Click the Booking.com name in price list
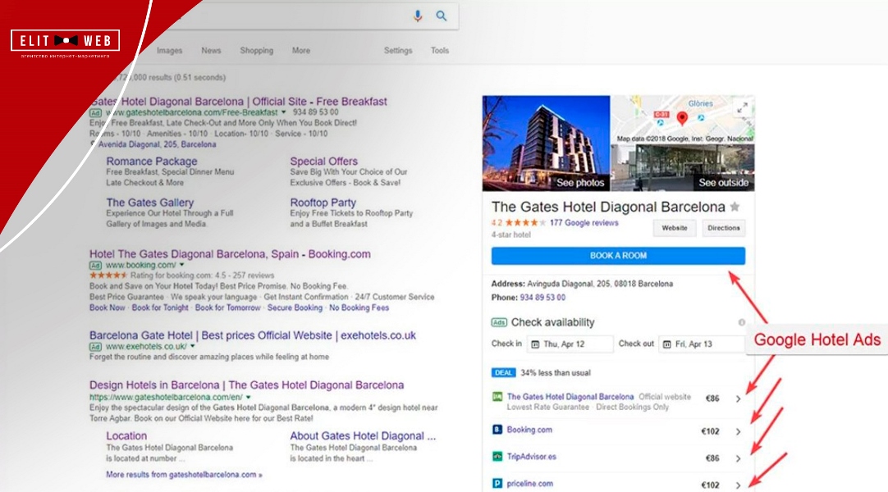The width and height of the screenshot is (888, 492). (x=529, y=430)
